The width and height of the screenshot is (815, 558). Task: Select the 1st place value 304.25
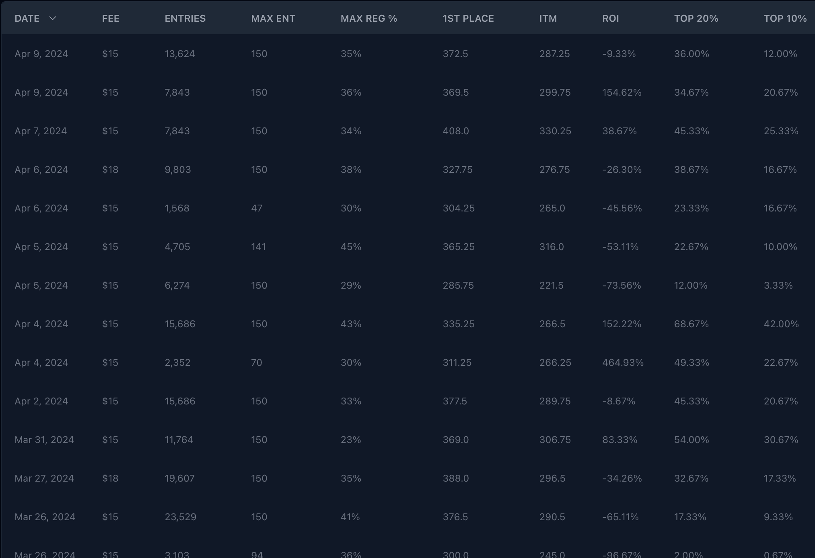click(x=459, y=208)
